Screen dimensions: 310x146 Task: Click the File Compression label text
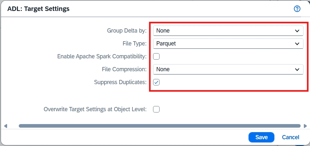tap(124, 69)
